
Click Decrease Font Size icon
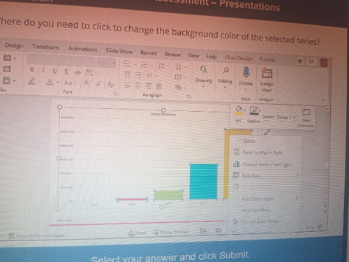click(98, 84)
